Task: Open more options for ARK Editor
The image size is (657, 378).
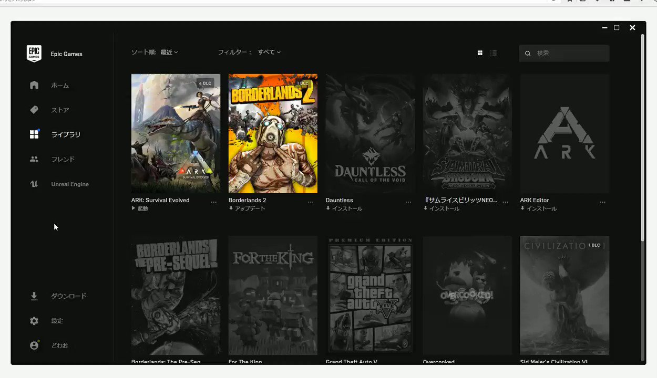Action: pyautogui.click(x=603, y=202)
